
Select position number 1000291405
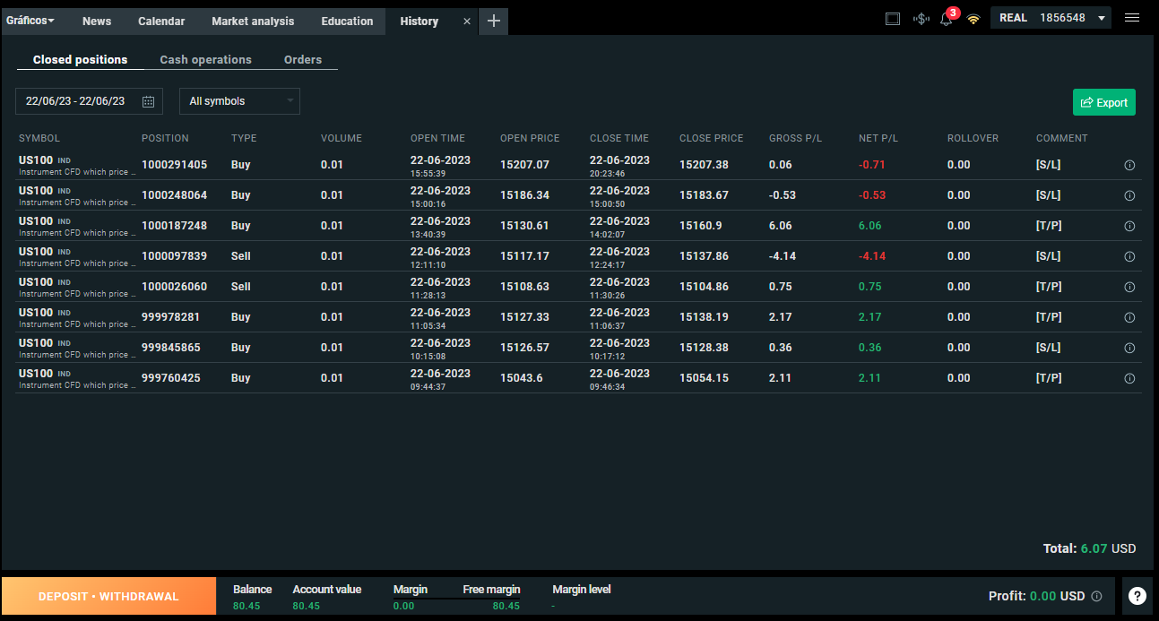174,165
